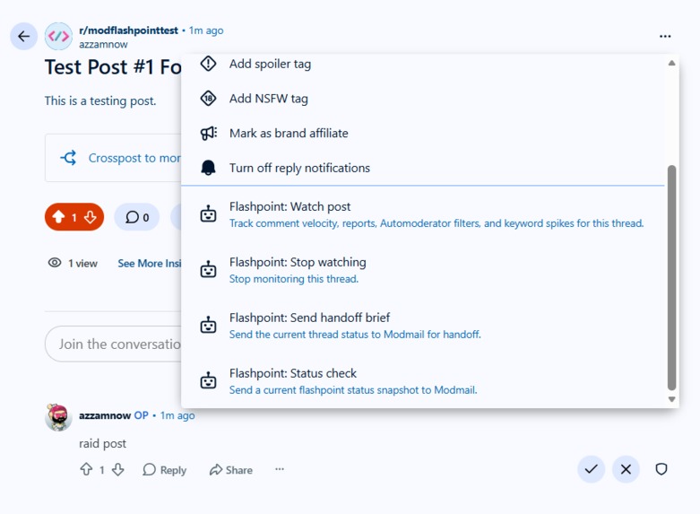Click the 'This is a testing post.' text

[100, 101]
